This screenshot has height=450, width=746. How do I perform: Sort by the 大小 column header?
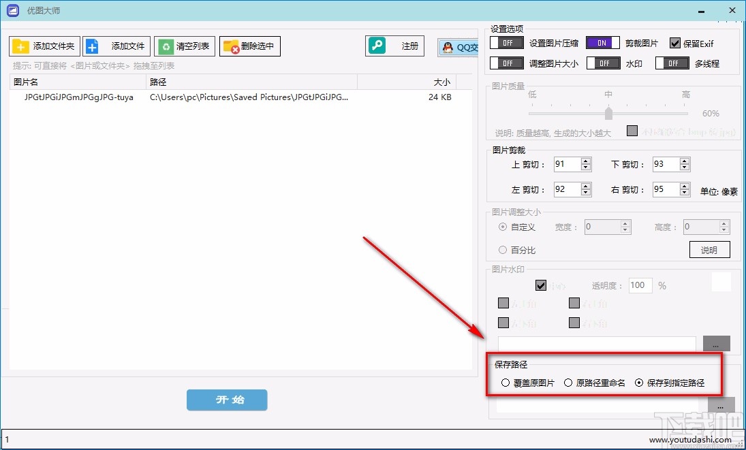pyautogui.click(x=407, y=82)
